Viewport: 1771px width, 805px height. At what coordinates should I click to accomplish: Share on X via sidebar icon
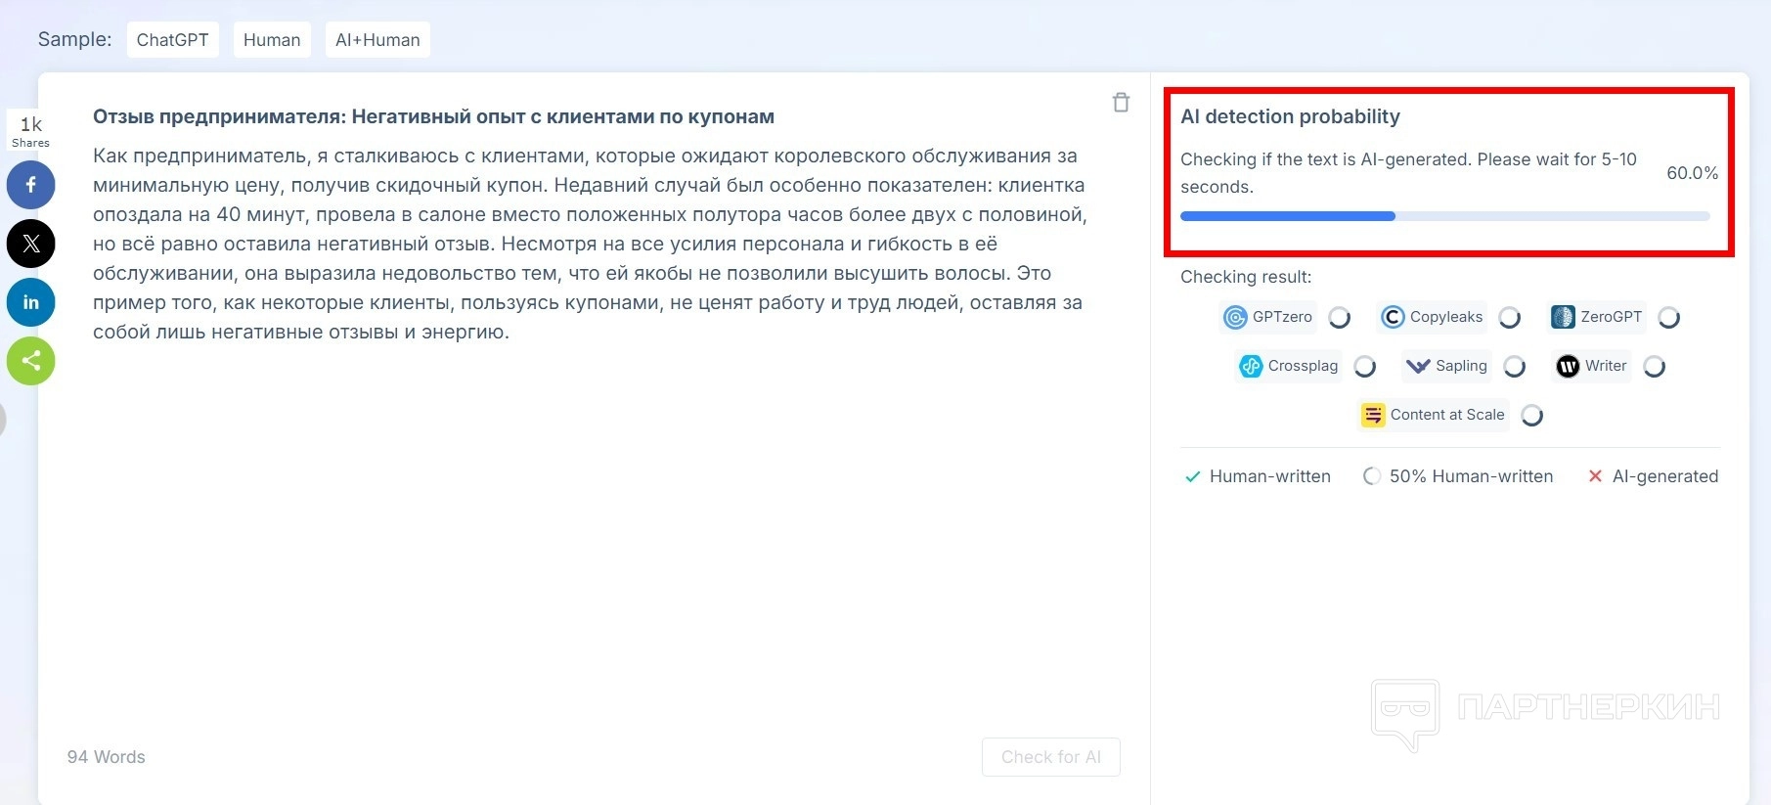pos(31,244)
